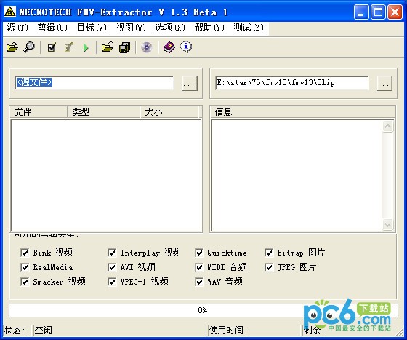
Task: Toggle RealMedia checkbox
Action: click(x=25, y=267)
